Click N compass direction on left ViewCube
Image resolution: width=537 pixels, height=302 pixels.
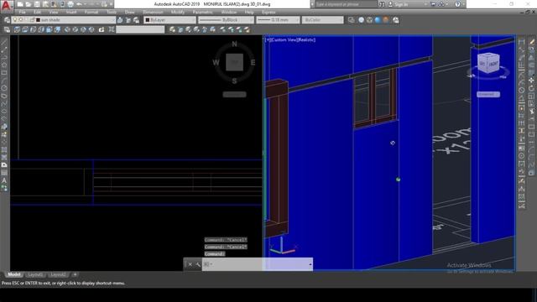pos(234,44)
